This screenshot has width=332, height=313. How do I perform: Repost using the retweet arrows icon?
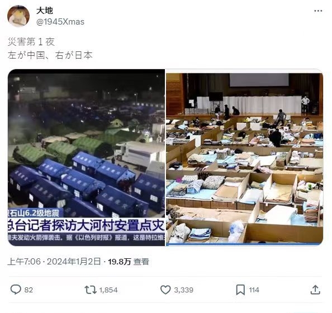click(x=91, y=290)
